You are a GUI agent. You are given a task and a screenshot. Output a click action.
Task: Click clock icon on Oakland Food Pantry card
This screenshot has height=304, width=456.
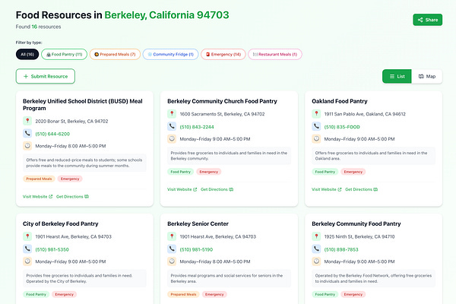(316, 139)
